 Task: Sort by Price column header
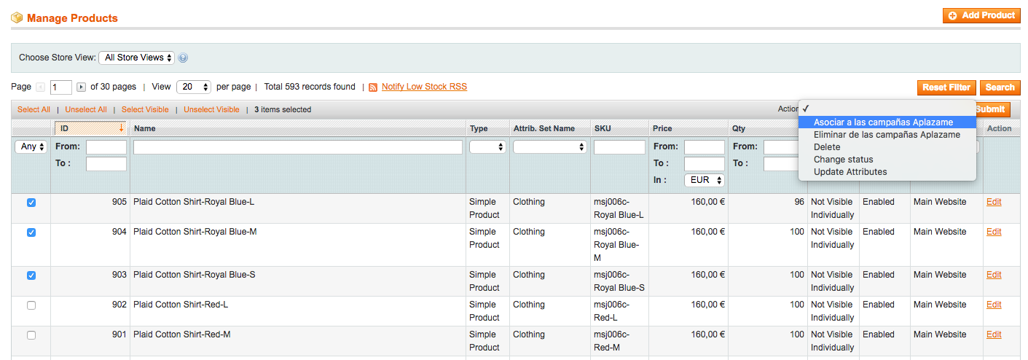(x=662, y=128)
